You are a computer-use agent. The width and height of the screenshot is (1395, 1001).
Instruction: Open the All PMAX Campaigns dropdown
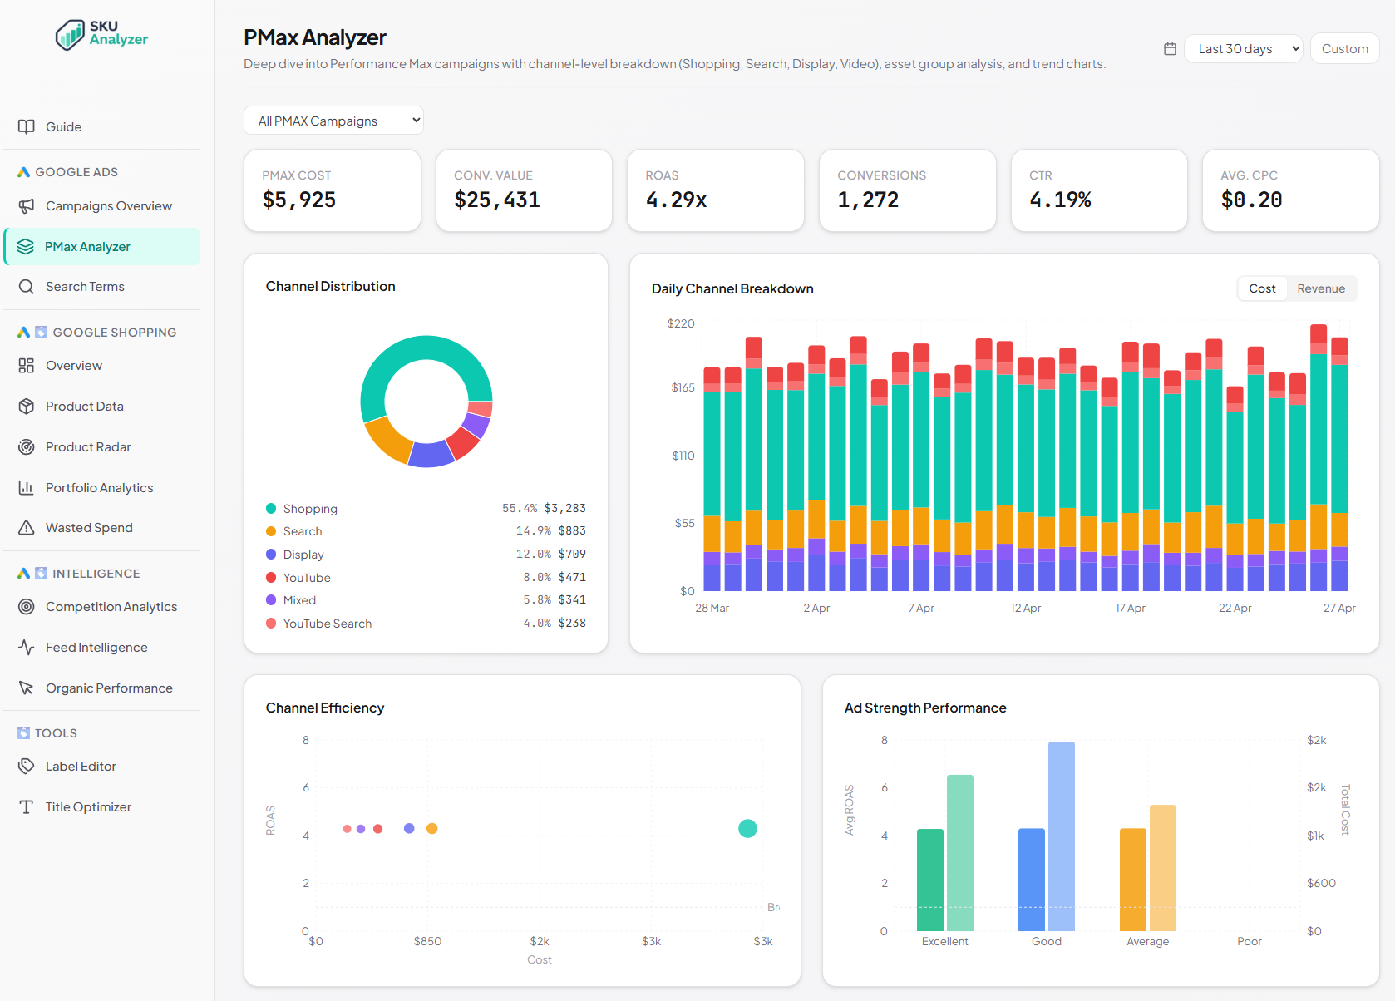(333, 120)
